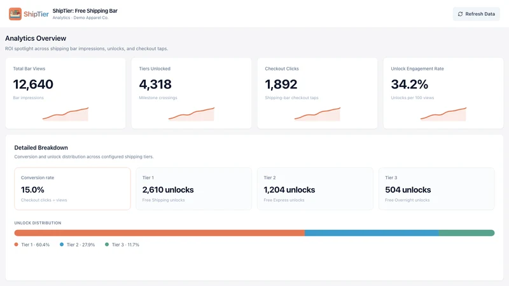Viewport: 509px width, 286px height.
Task: Click the '2,610 unlocks' value
Action: tap(168, 189)
